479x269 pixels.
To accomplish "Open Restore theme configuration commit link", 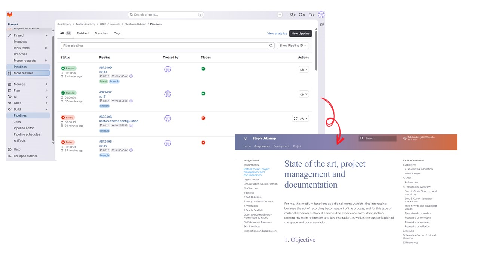I will coord(119,121).
